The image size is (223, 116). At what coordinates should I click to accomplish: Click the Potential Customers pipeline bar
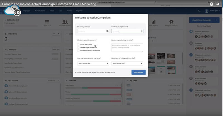point(93,101)
